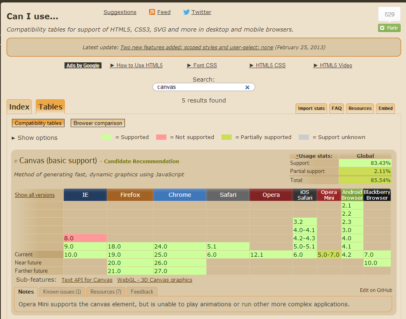Click the RSS feed icon
This screenshot has height=319, width=406.
point(152,12)
